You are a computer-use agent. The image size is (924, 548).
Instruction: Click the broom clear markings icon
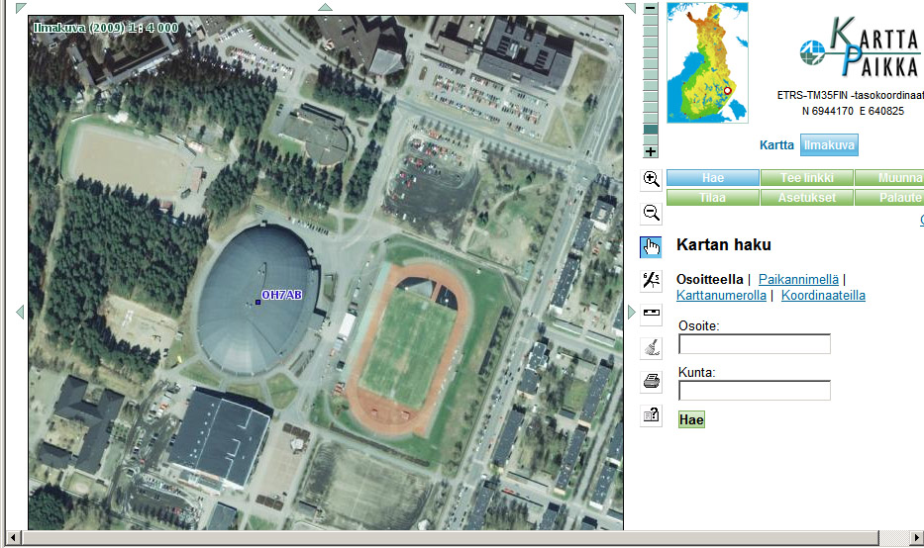point(651,347)
